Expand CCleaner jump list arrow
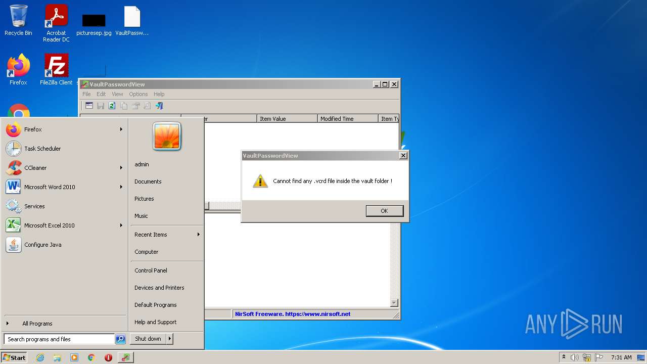 tap(121, 168)
